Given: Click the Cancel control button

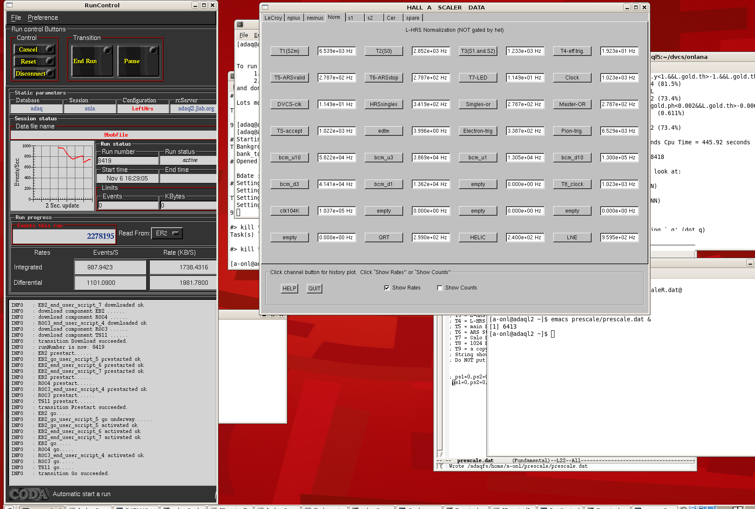Looking at the screenshot, I should click(34, 49).
